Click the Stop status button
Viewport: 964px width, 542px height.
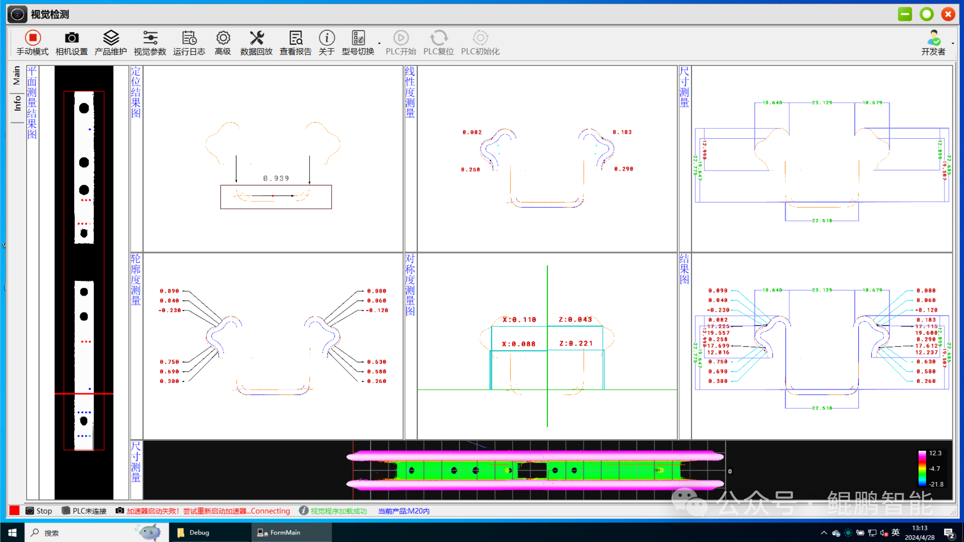pos(39,511)
